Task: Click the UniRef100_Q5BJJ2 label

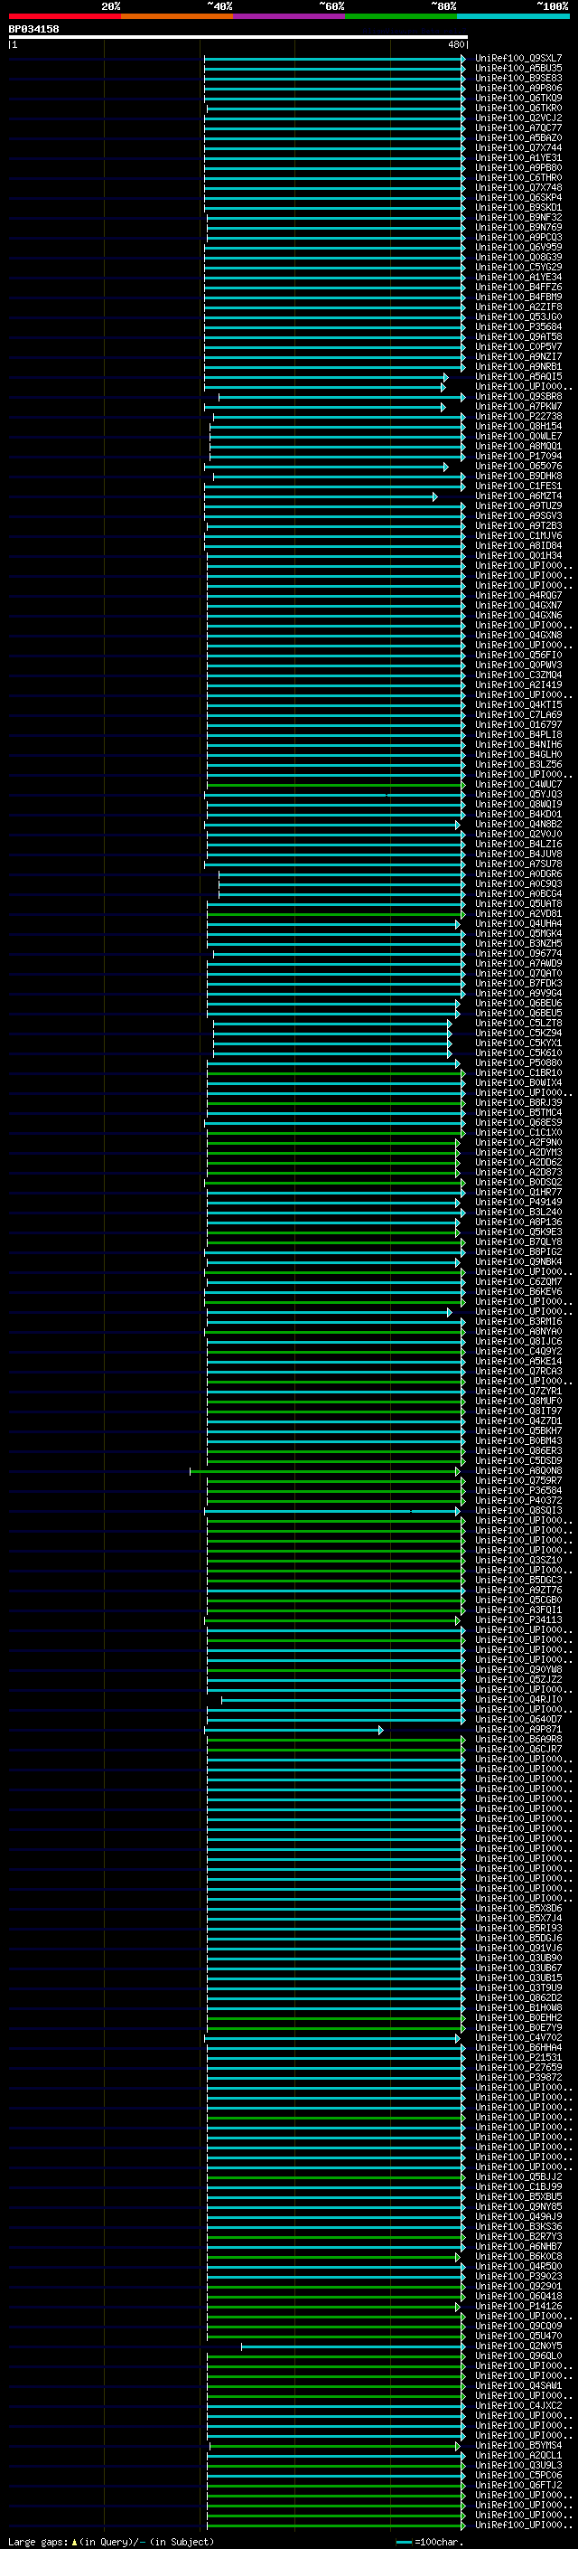Action: (518, 2178)
